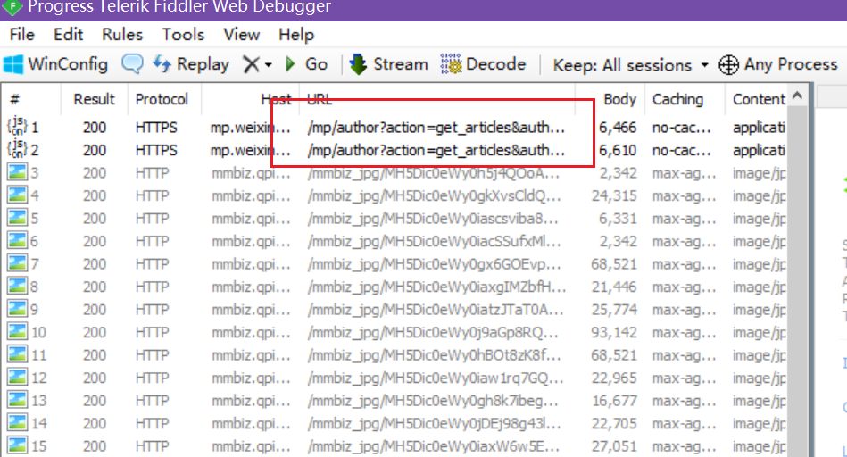Select session 2 get_articles URL
The width and height of the screenshot is (847, 457).
(436, 150)
